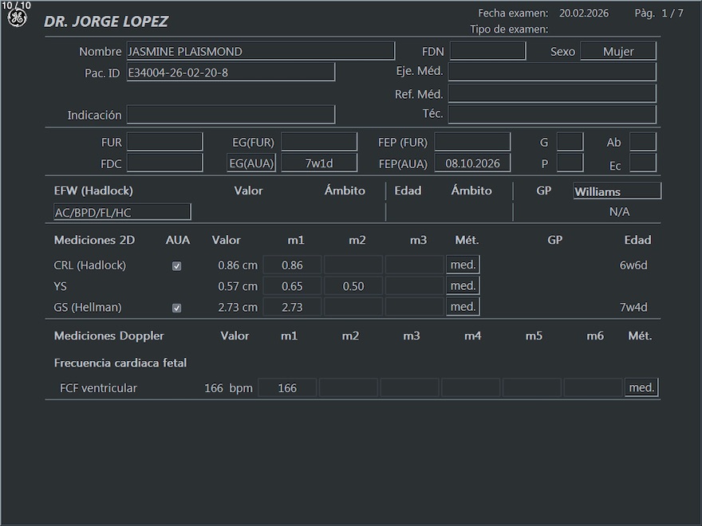Image resolution: width=702 pixels, height=526 pixels.
Task: Open the CRL method 'med.' dropdown
Action: coord(463,265)
